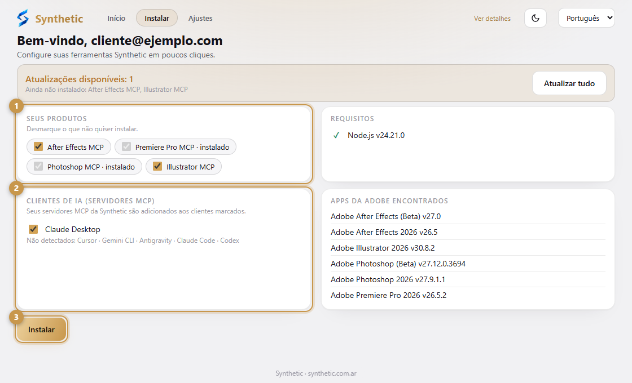The height and width of the screenshot is (383, 632).
Task: Click the step 2 number badge
Action: [16, 188]
